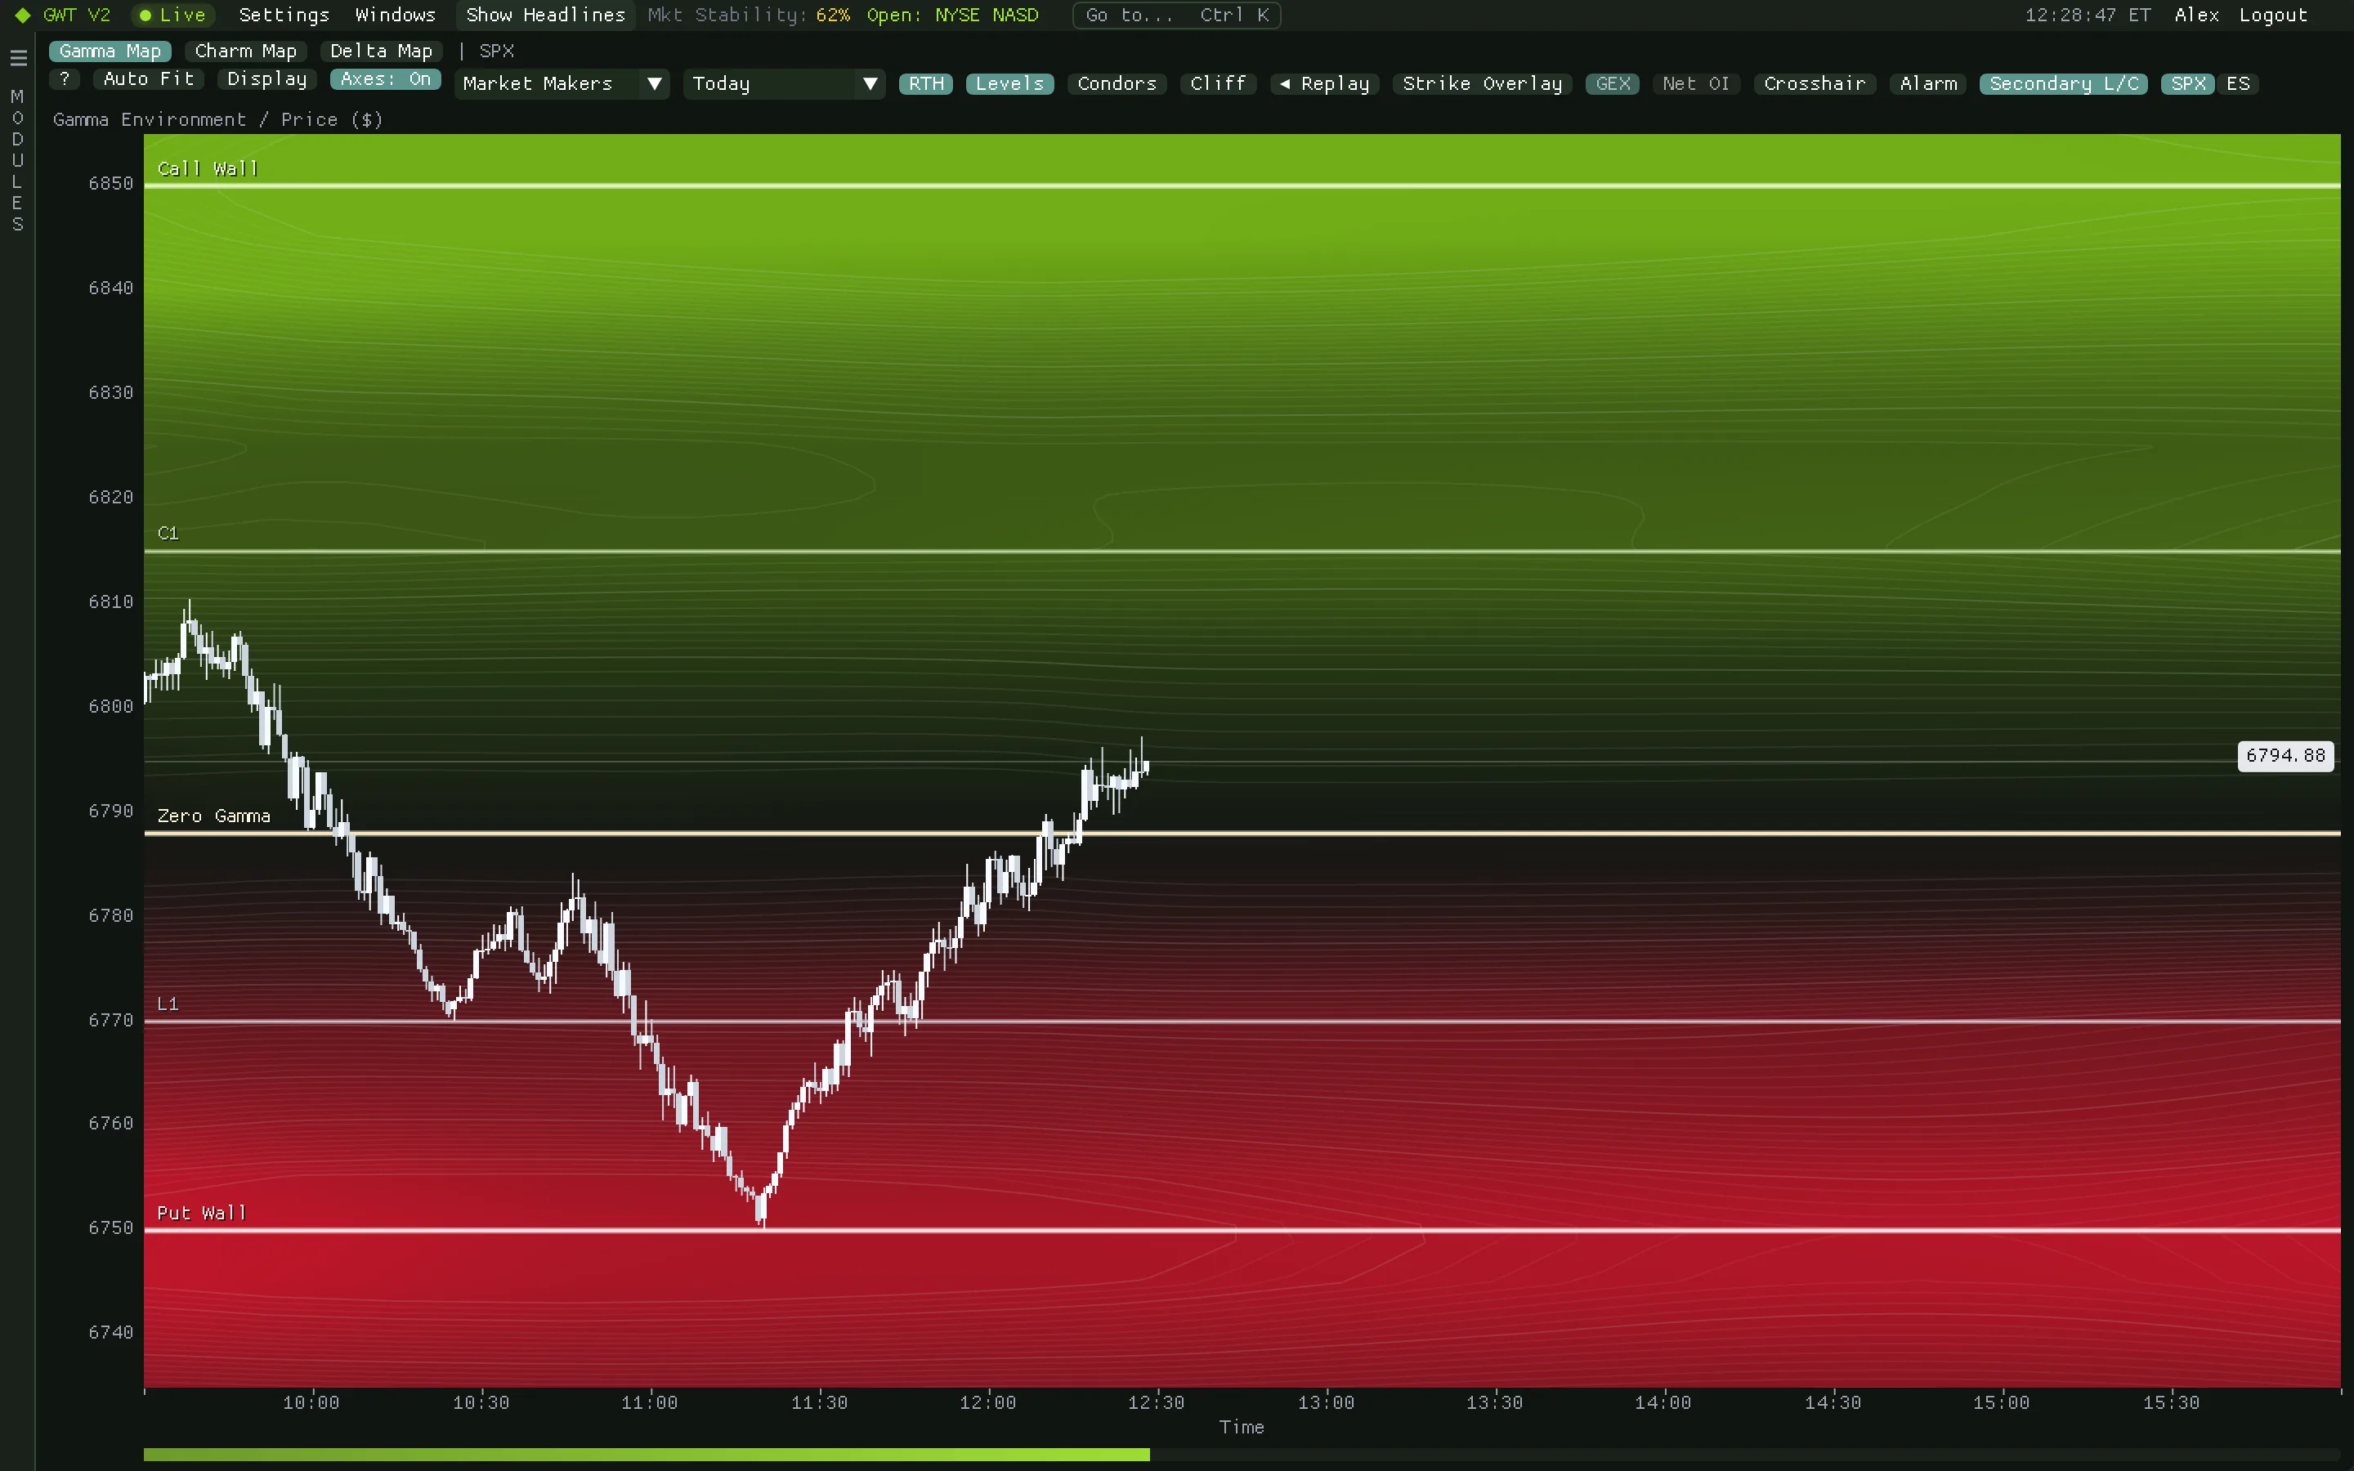Open the Alex user account

point(2196,16)
